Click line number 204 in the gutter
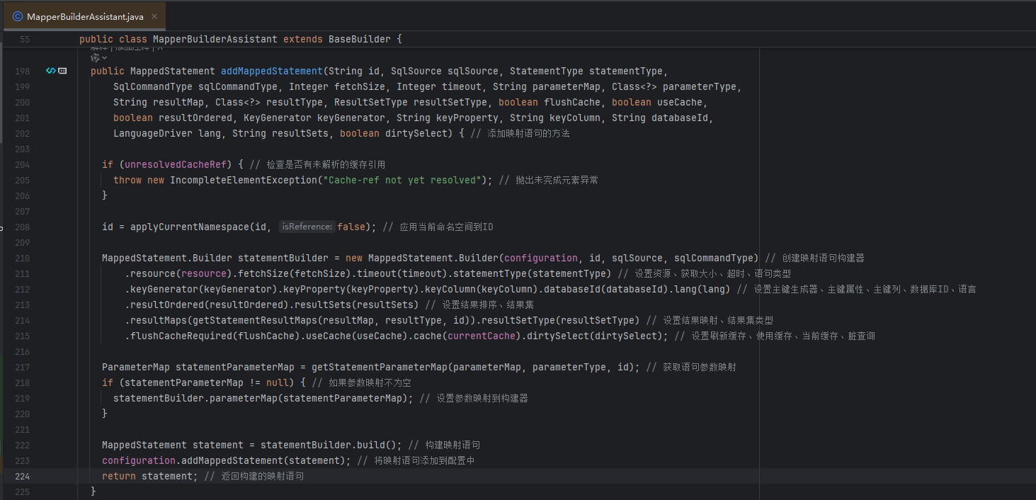 [x=22, y=164]
